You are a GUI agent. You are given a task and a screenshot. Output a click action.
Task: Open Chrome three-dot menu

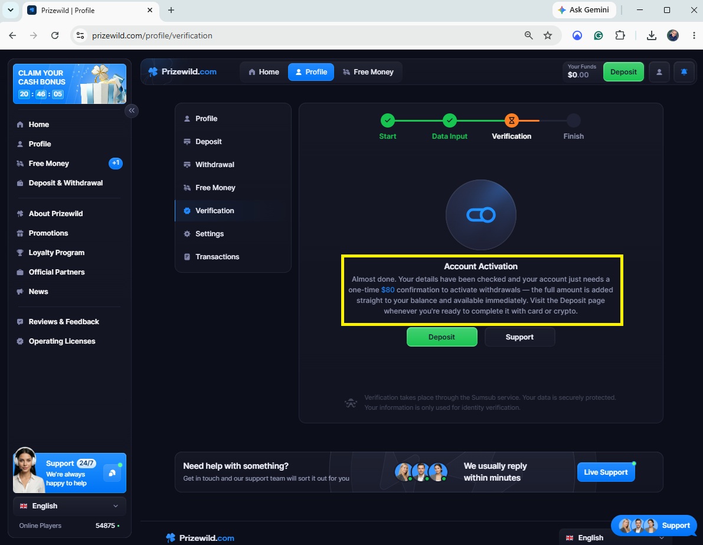pos(694,35)
